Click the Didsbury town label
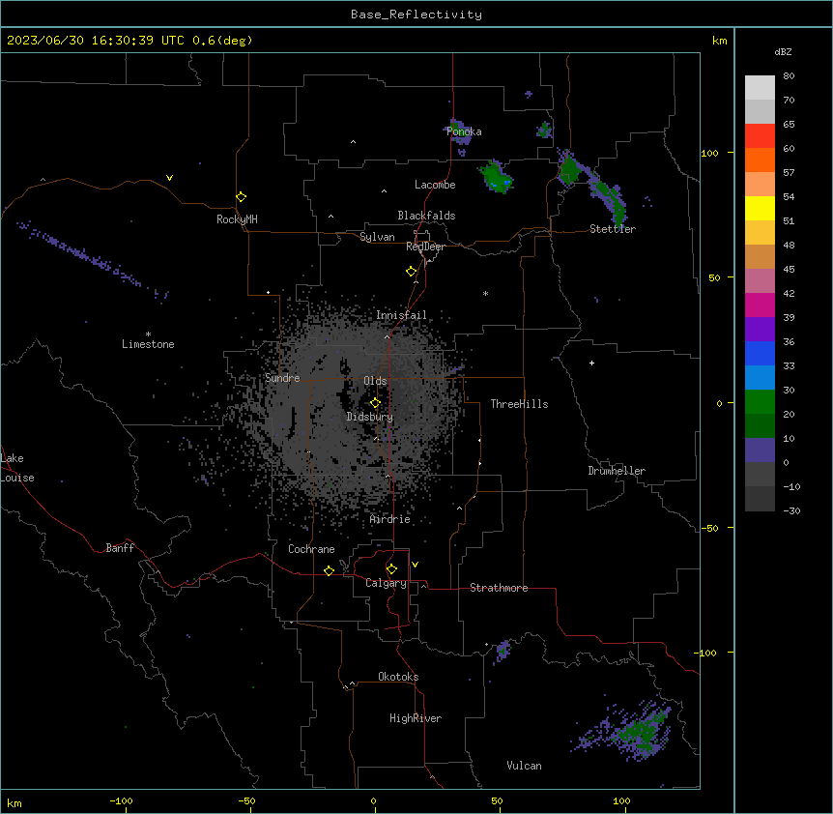This screenshot has height=814, width=833. pos(370,417)
